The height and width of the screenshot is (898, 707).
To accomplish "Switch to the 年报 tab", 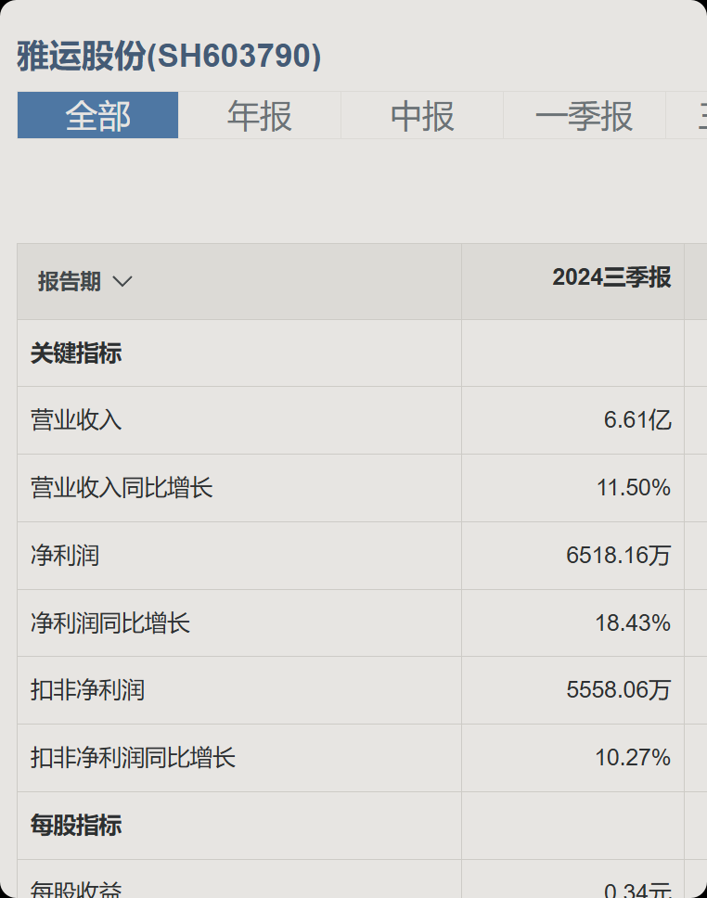I will click(x=260, y=115).
